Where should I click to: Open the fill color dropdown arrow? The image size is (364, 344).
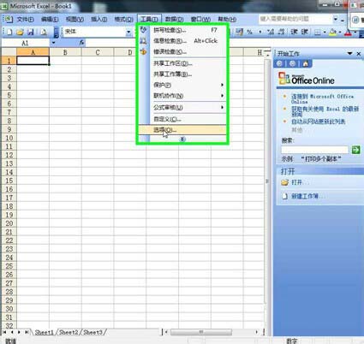340,32
